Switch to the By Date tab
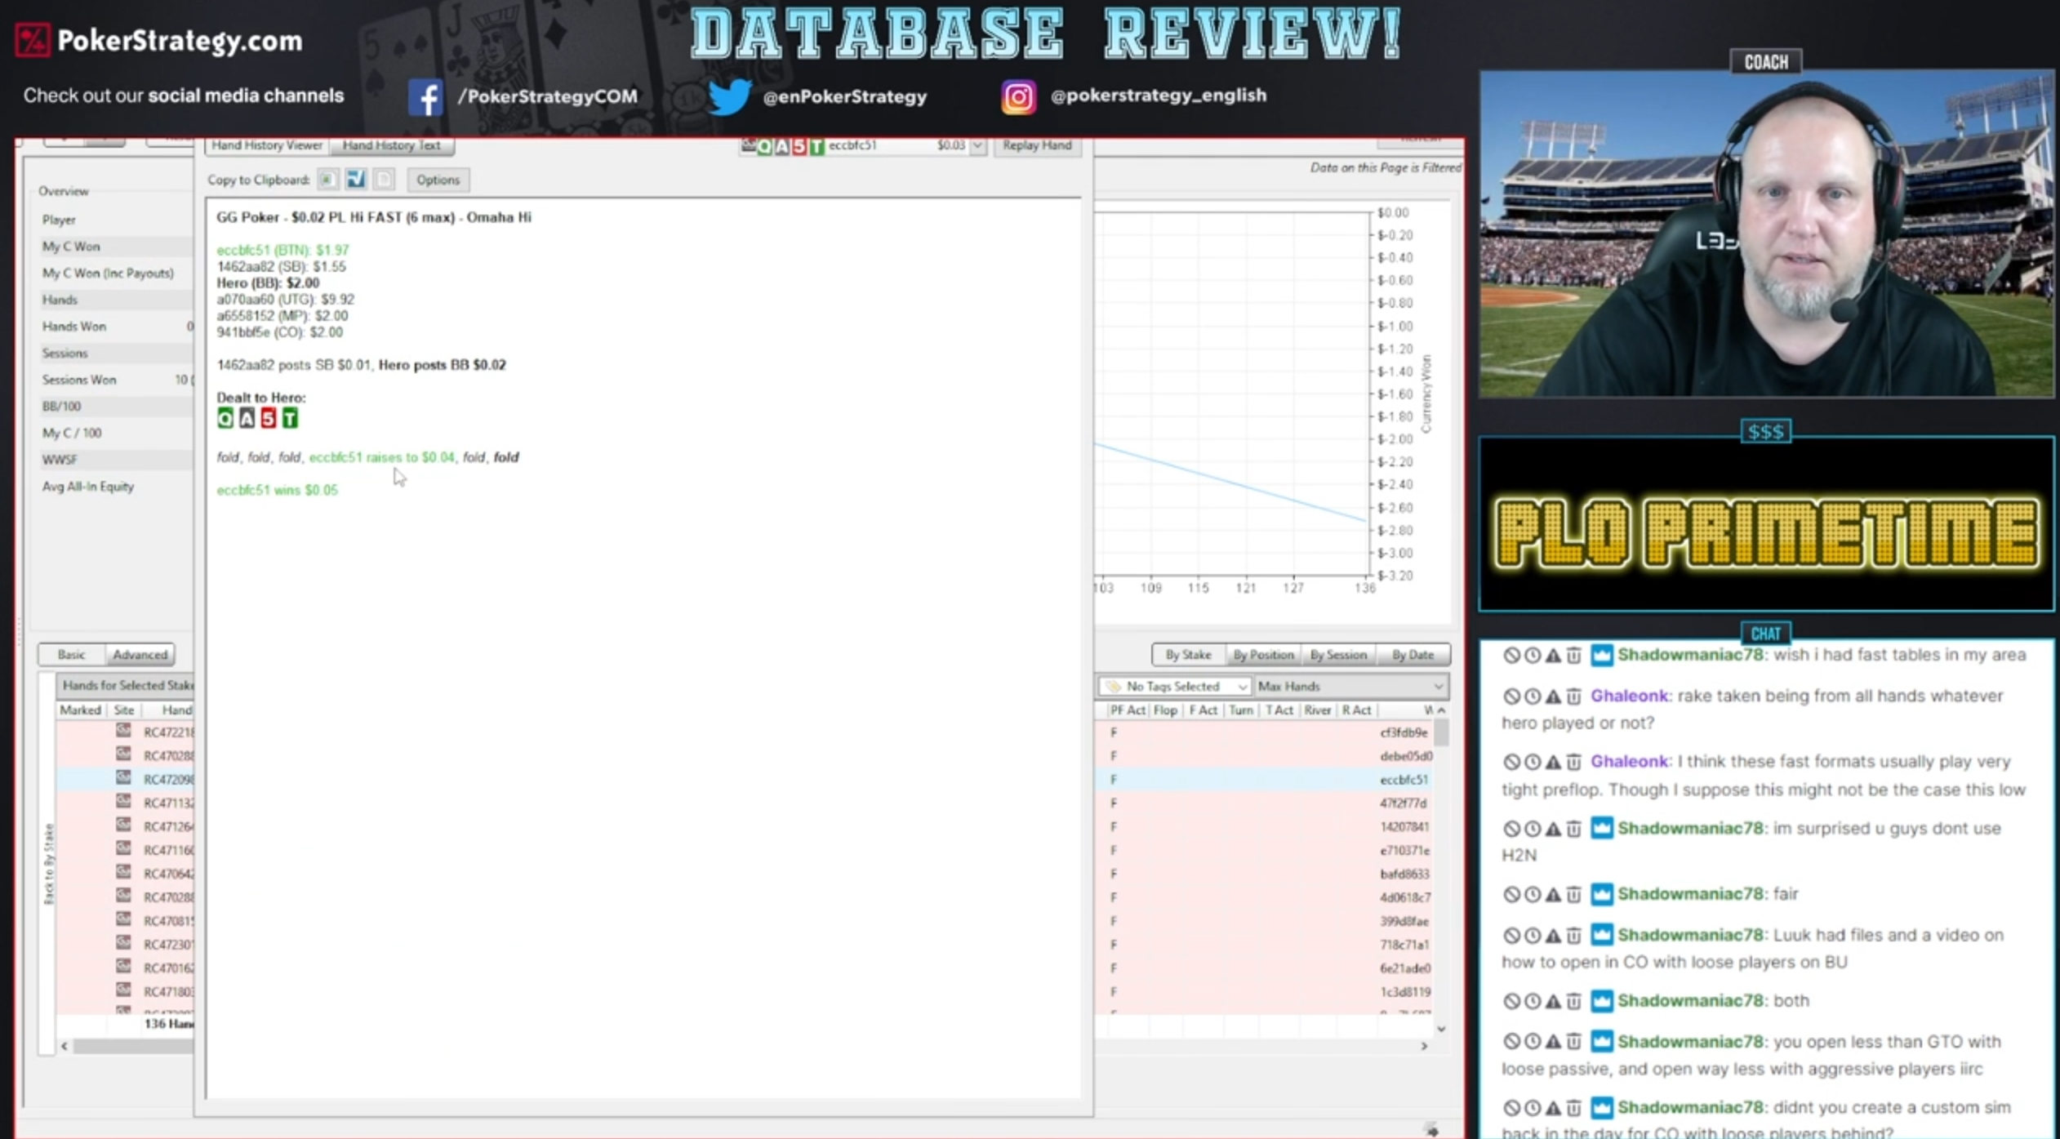Image resolution: width=2060 pixels, height=1139 pixels. click(x=1413, y=655)
